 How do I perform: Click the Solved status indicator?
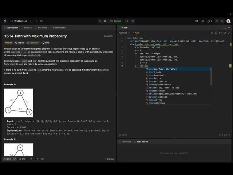(108, 36)
